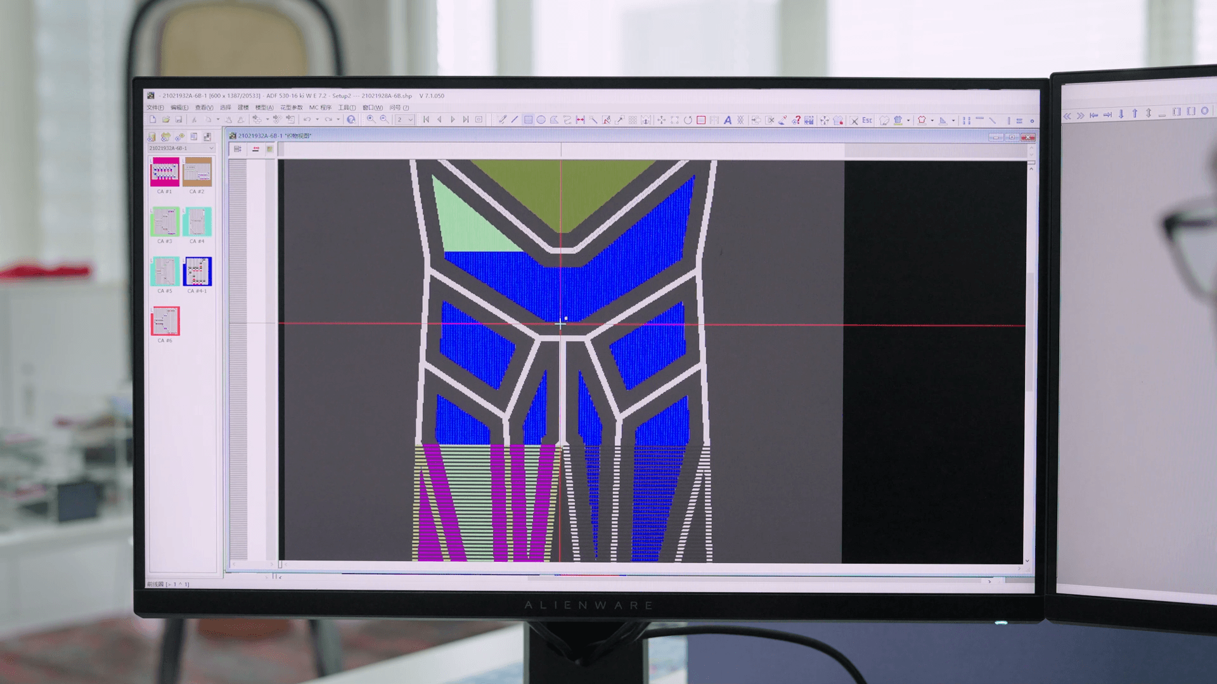Jump to first page arrow icon

(x=426, y=120)
